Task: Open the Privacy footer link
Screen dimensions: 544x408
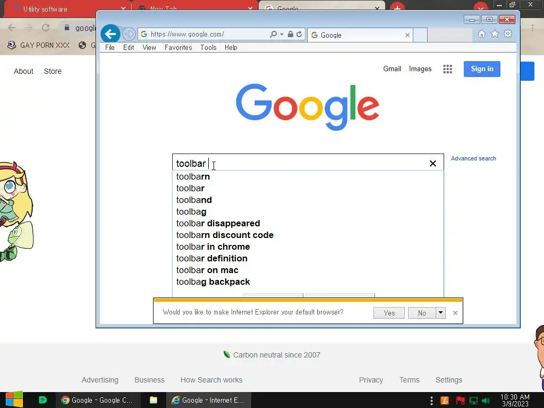Action: 371,380
